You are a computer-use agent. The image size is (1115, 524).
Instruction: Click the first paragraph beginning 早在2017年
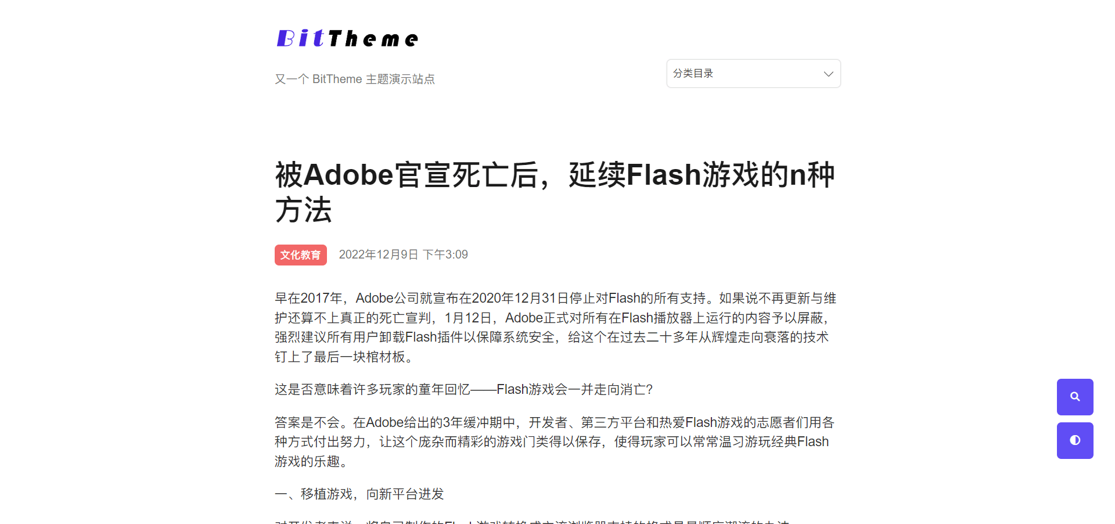coord(556,328)
